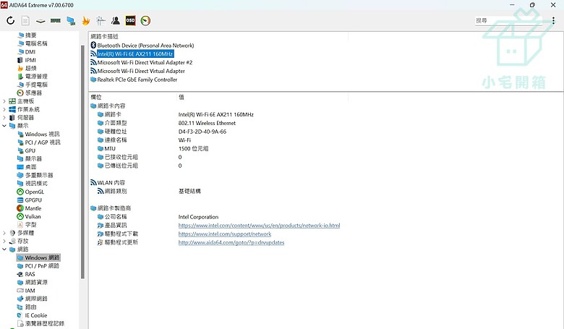Screen dimensions: 564x329
Task: Collapse the 顯示 tree node
Action: [x=4, y=126]
